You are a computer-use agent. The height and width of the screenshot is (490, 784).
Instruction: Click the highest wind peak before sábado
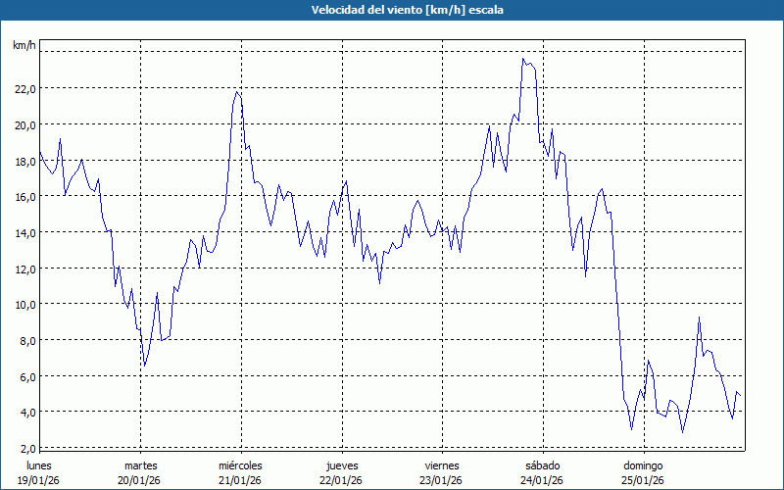[523, 59]
